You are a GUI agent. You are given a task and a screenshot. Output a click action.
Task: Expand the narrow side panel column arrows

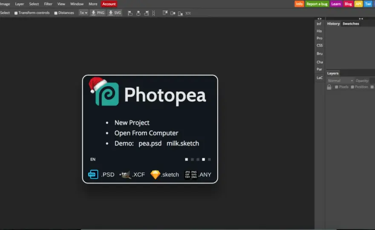(x=320, y=19)
